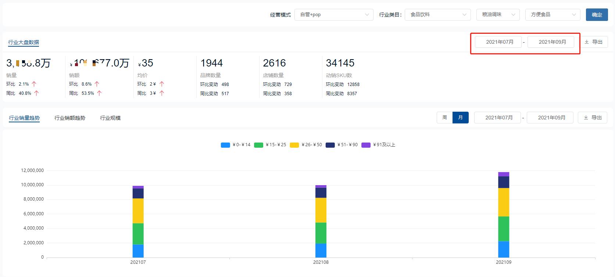Open the 粮油调味 subcategory dropdown
Viewport: 615px width, 277px height.
click(498, 15)
